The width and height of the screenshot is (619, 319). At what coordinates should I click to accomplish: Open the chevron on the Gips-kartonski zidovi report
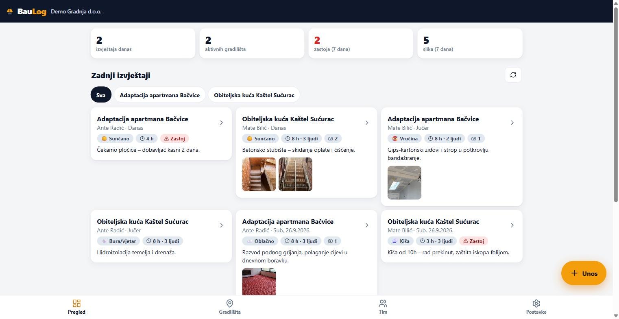click(x=512, y=122)
